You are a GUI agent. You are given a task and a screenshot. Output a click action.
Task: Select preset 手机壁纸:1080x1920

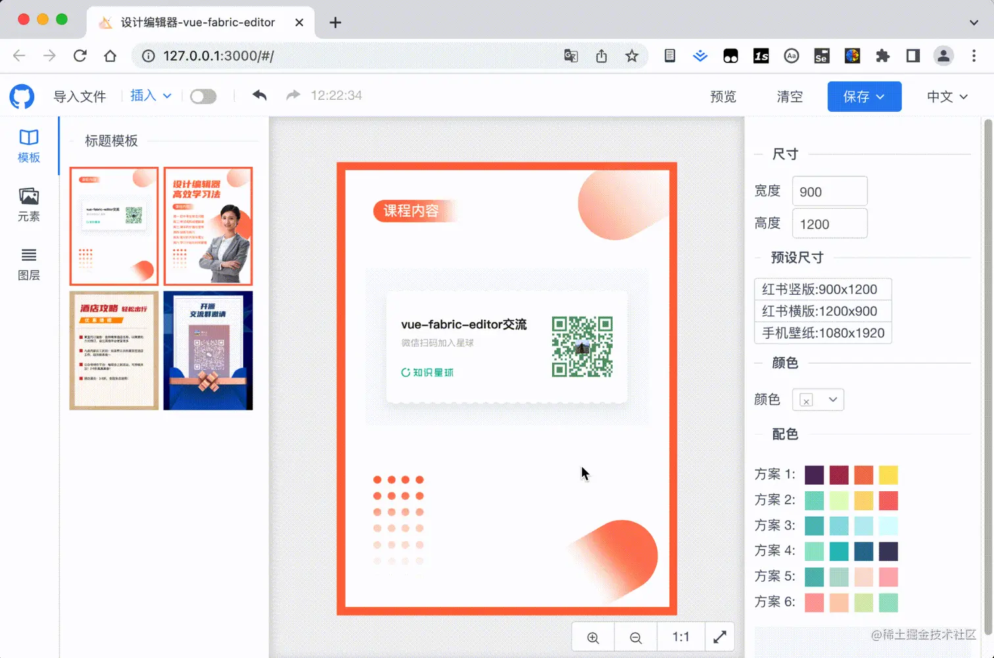pyautogui.click(x=822, y=332)
